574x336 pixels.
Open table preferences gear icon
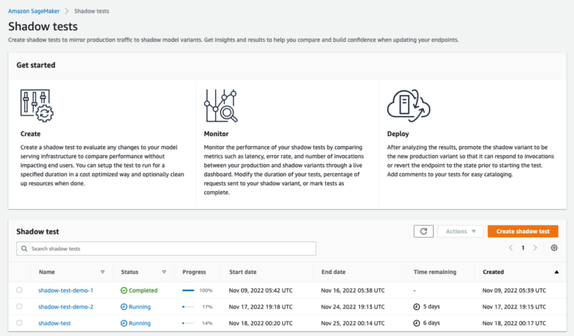pyautogui.click(x=554, y=248)
